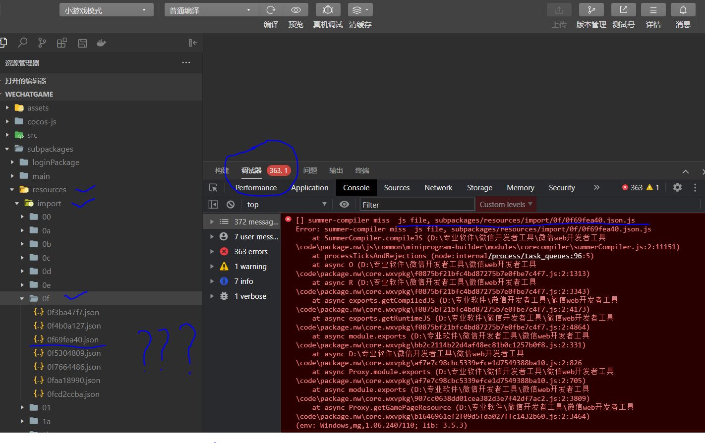Viewport: 705px width, 443px height.
Task: Open search in sidebar
Action: click(x=22, y=43)
